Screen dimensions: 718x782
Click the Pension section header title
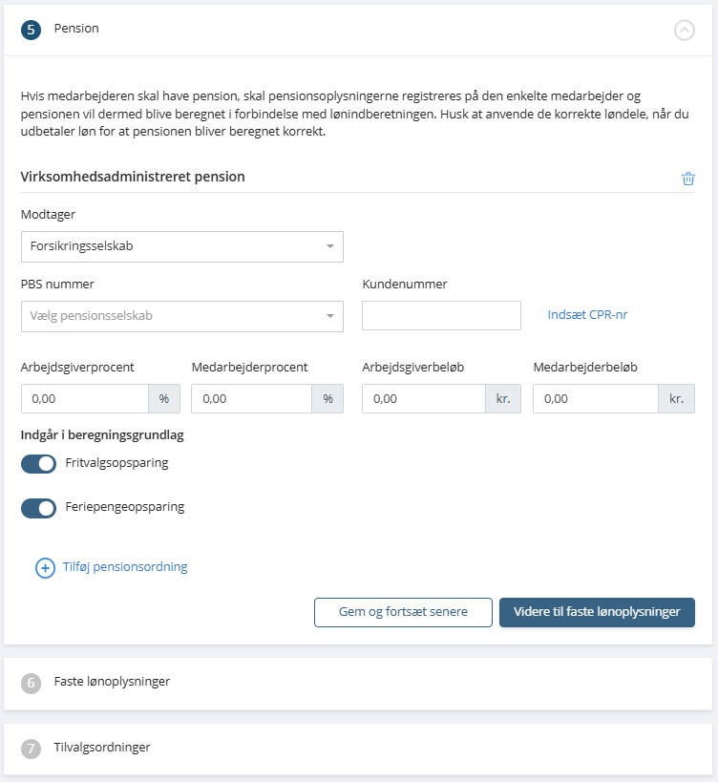click(76, 29)
